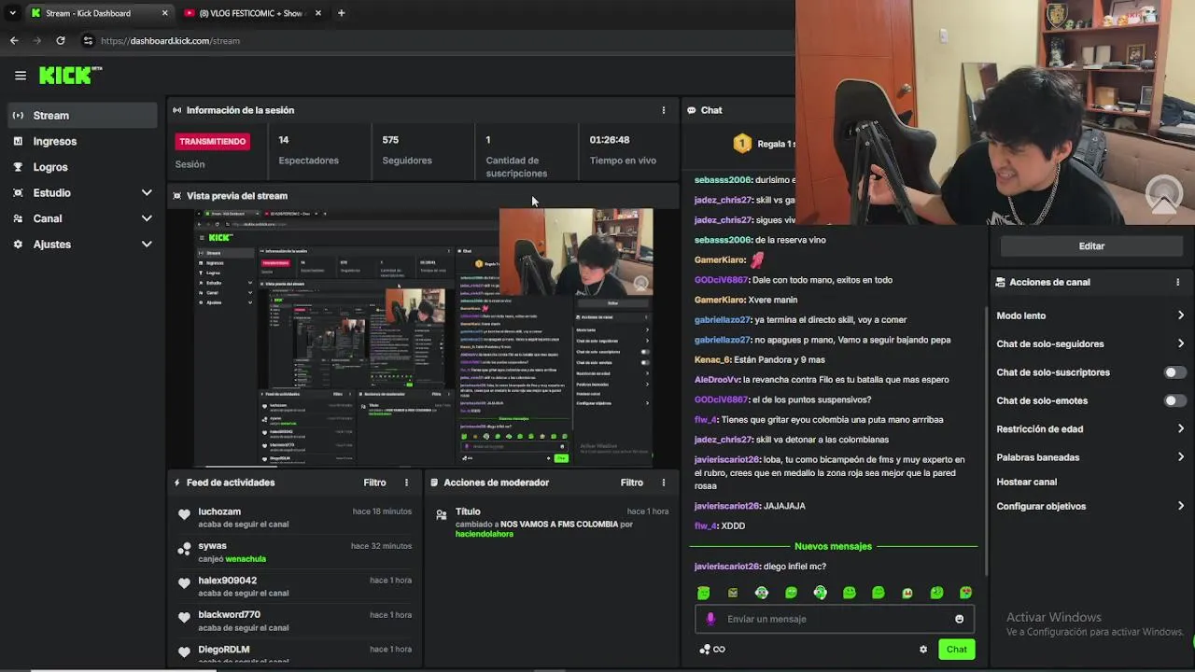
Task: Go back with the browser back arrow
Action: (14, 41)
